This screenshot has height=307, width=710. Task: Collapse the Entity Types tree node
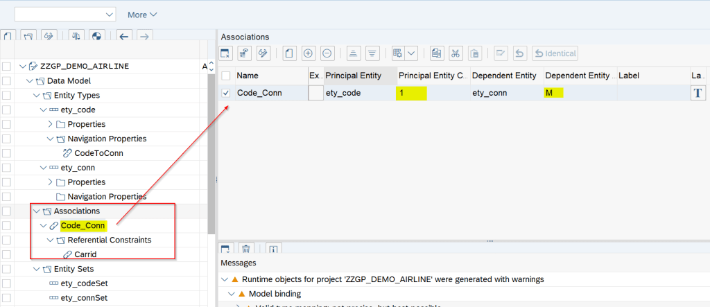point(37,96)
